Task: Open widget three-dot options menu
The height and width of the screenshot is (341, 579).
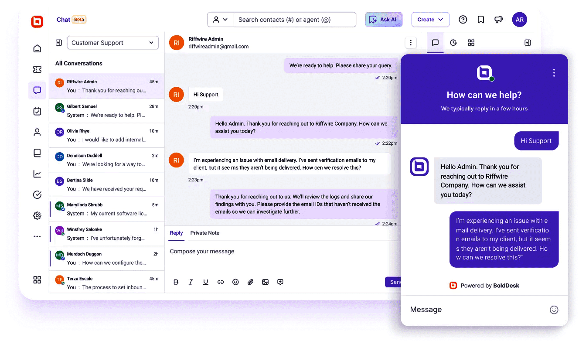Action: (554, 73)
